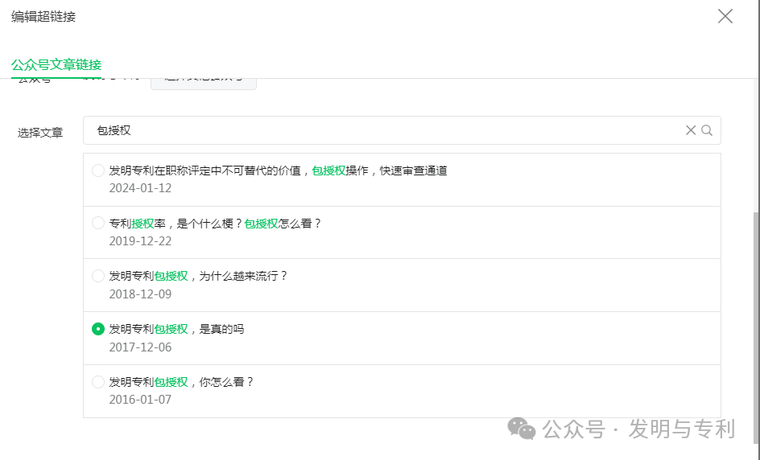
Task: Click selected radio for 是真的吗 article
Action: pos(98,329)
